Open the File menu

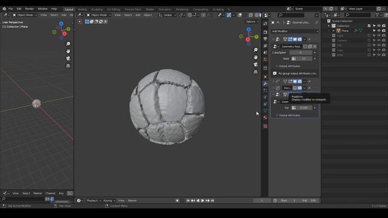11,8
